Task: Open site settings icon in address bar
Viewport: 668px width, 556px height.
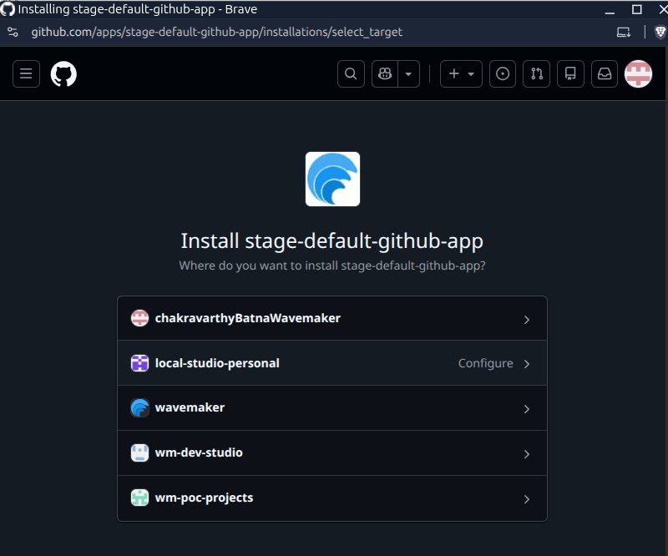Action: 13,32
